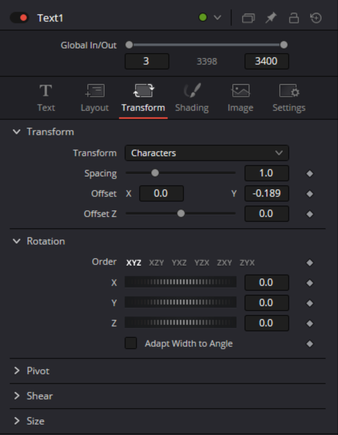The image size is (338, 435).
Task: Click keyframe diamond for Rotation Order
Action: click(309, 263)
